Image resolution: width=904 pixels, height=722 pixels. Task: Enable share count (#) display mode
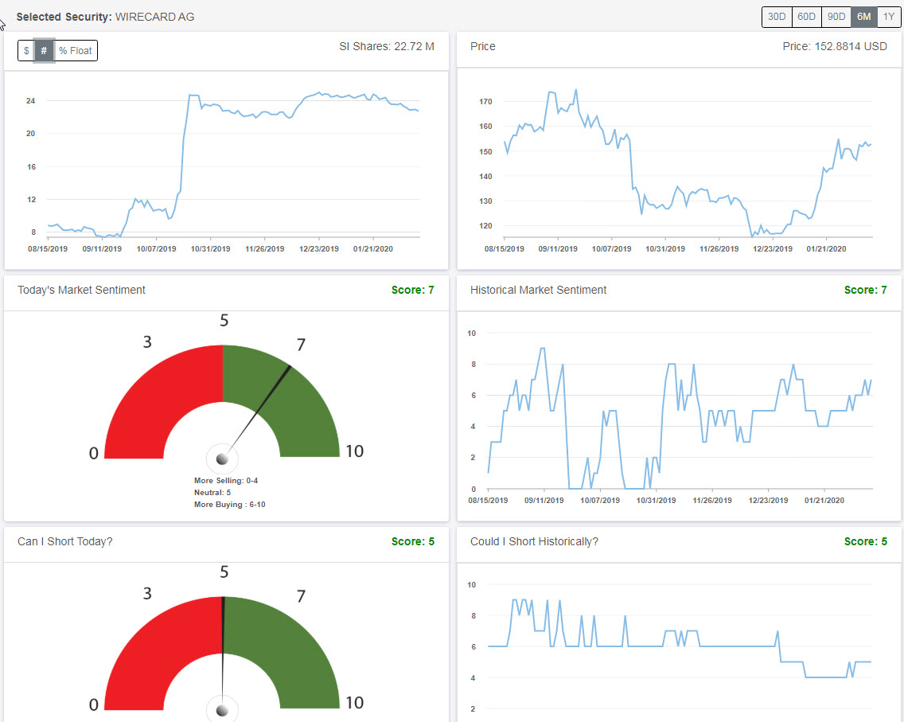coord(44,50)
